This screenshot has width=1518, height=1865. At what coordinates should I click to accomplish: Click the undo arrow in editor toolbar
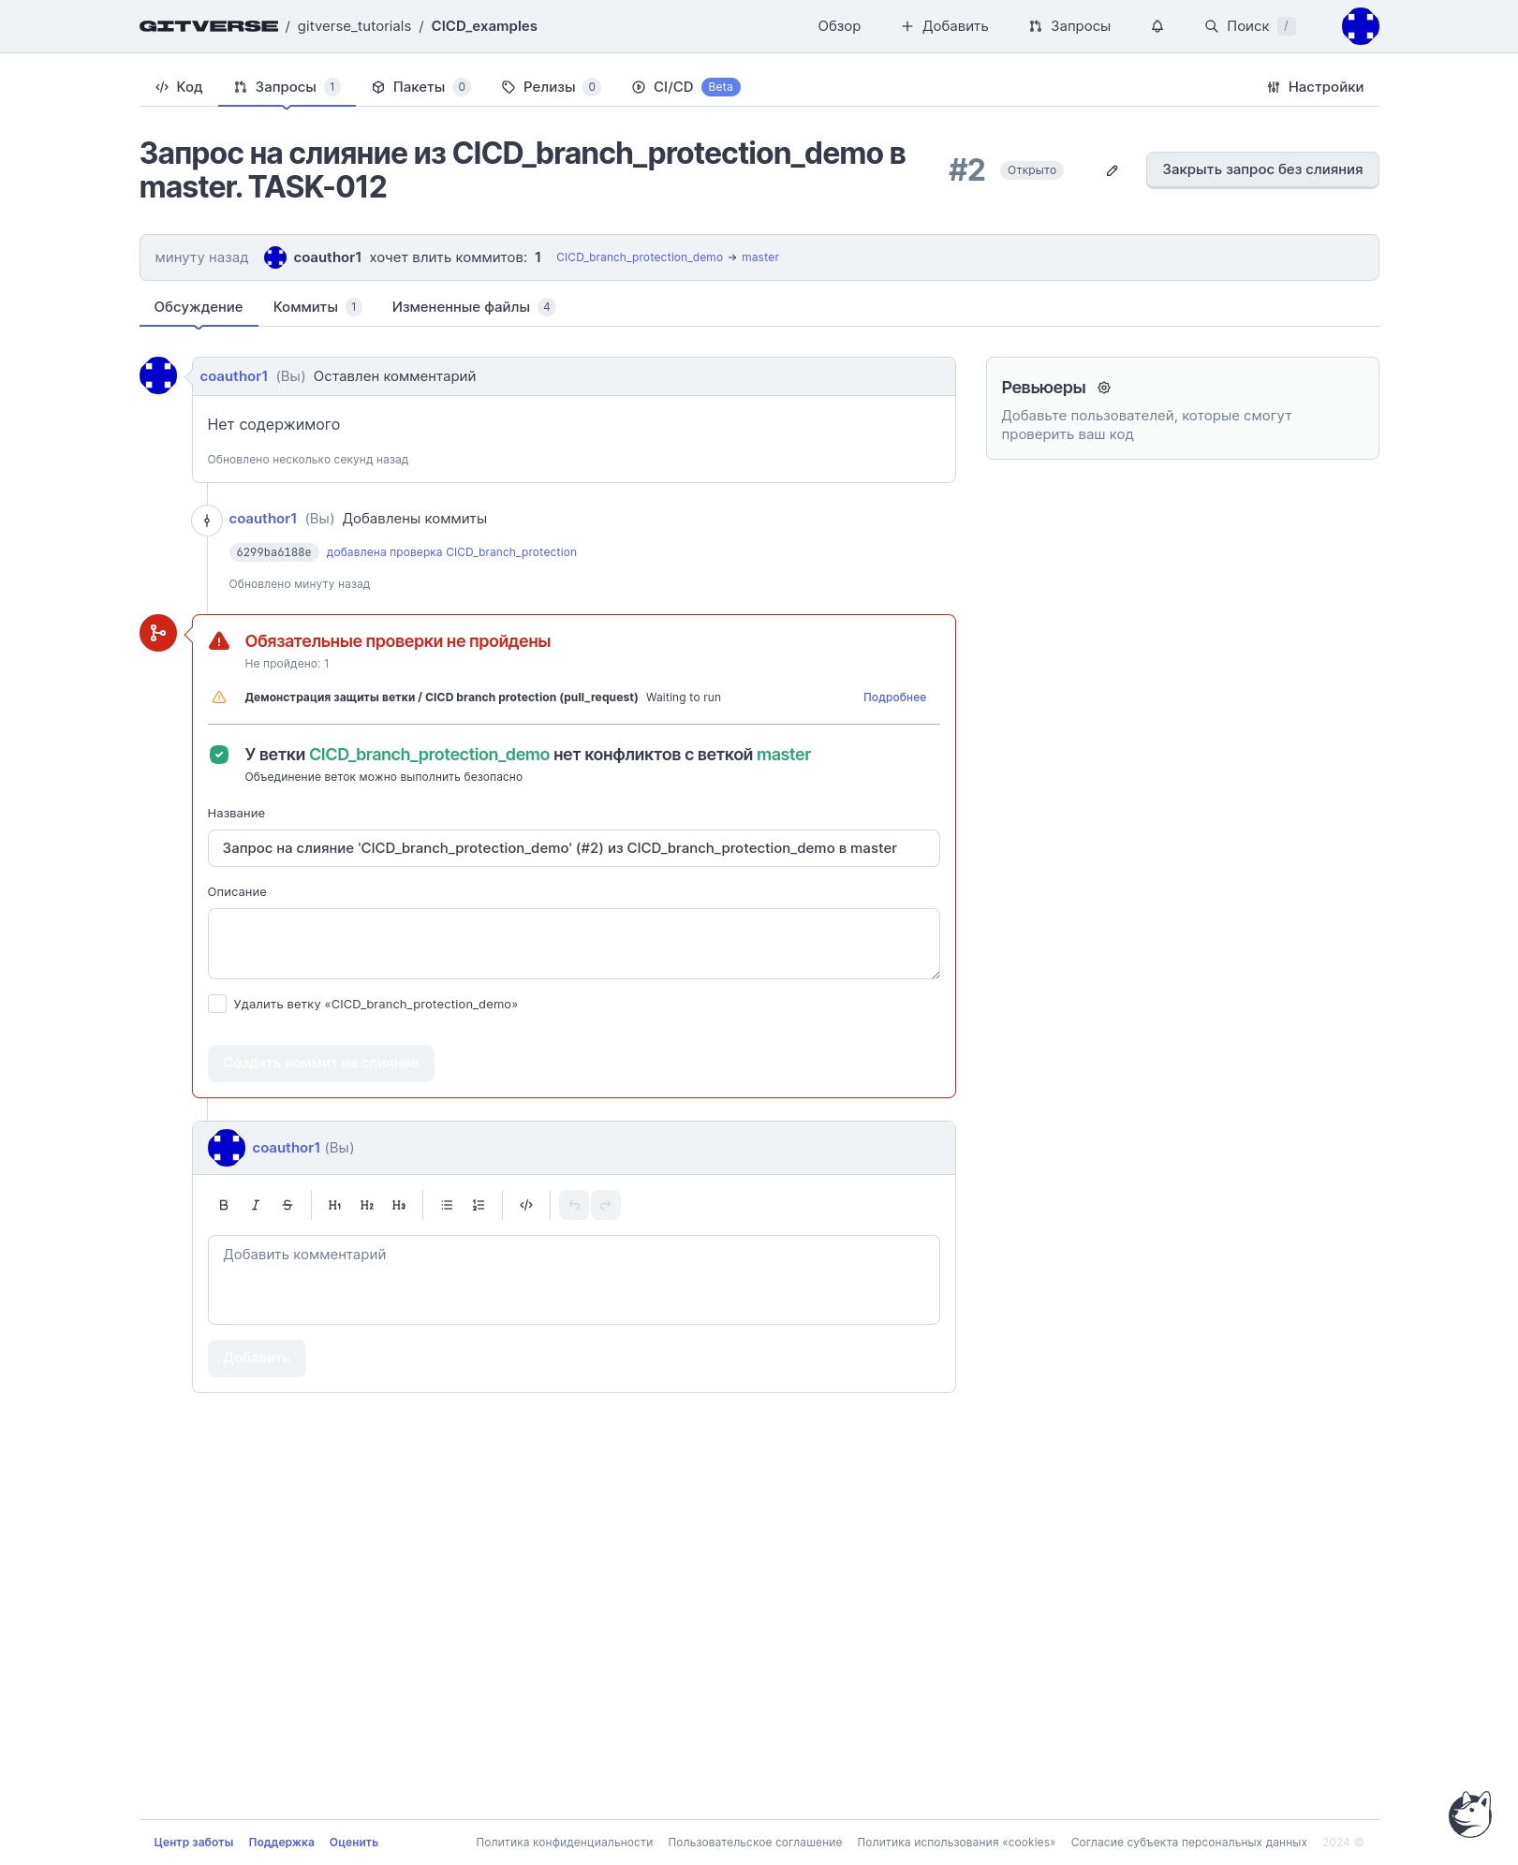(574, 1205)
